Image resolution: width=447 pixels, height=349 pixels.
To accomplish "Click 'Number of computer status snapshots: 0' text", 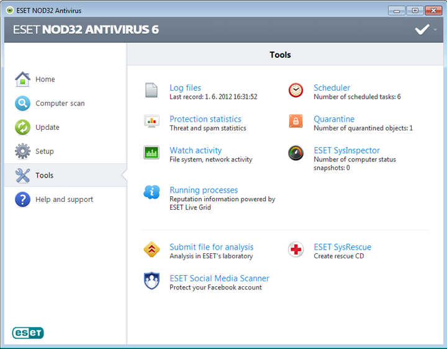I will [354, 164].
